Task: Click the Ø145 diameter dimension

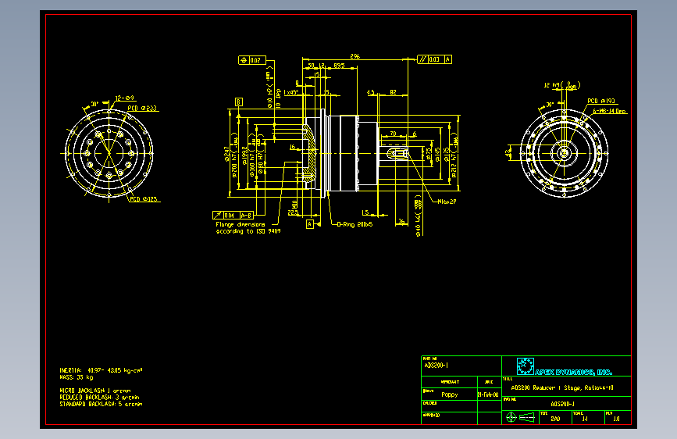Action: (x=437, y=154)
